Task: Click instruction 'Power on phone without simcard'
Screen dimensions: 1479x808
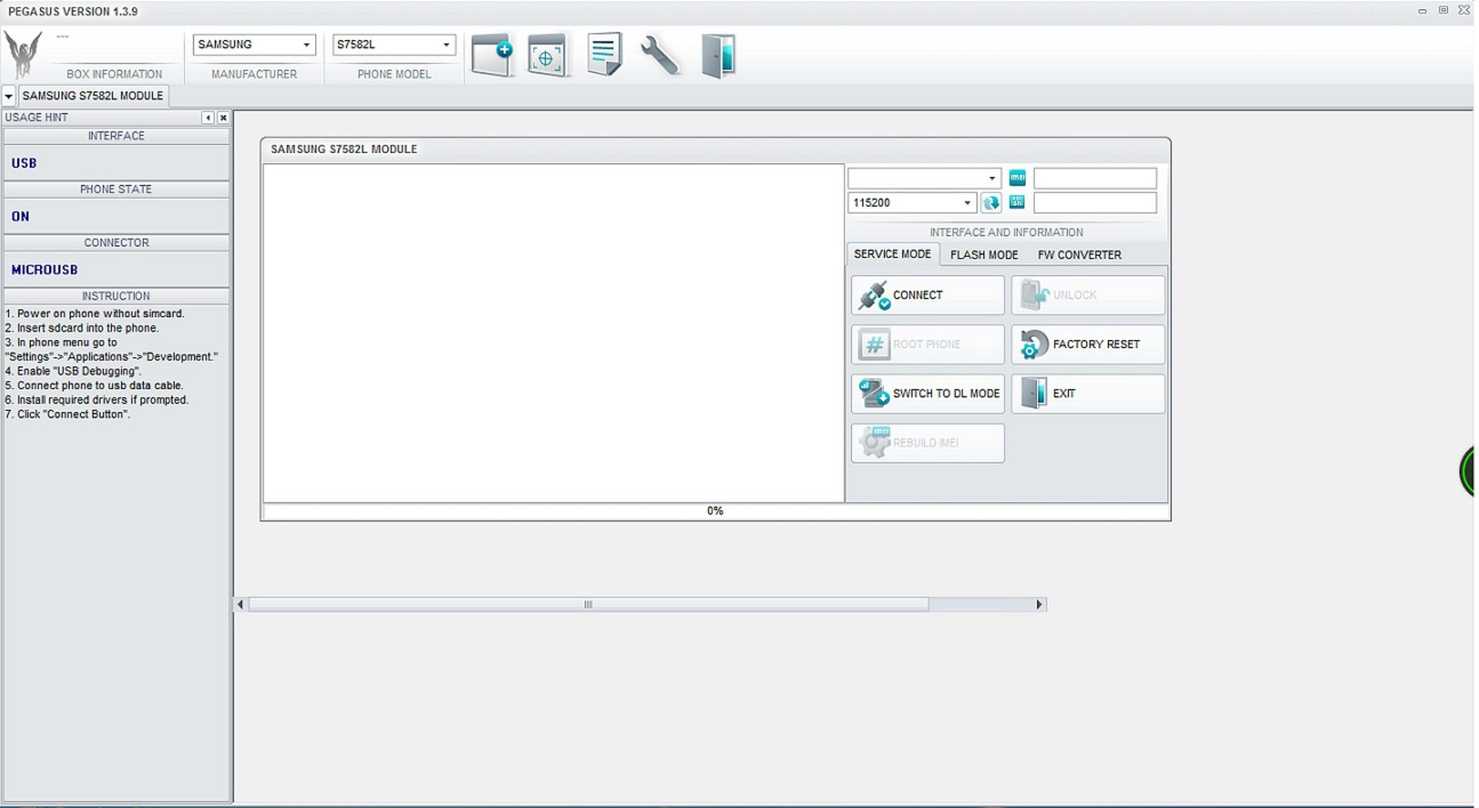Action: coord(95,313)
